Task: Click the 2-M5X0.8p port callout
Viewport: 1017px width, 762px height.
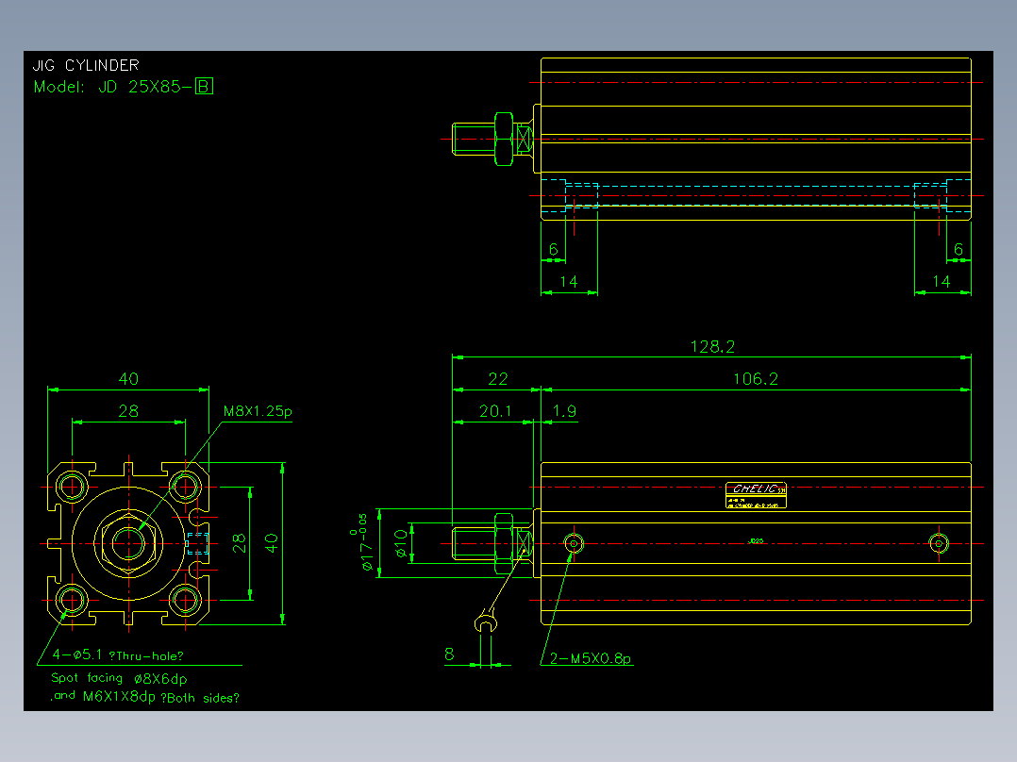Action: tap(591, 658)
